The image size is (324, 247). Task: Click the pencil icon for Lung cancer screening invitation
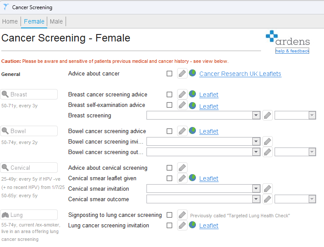pyautogui.click(x=182, y=225)
